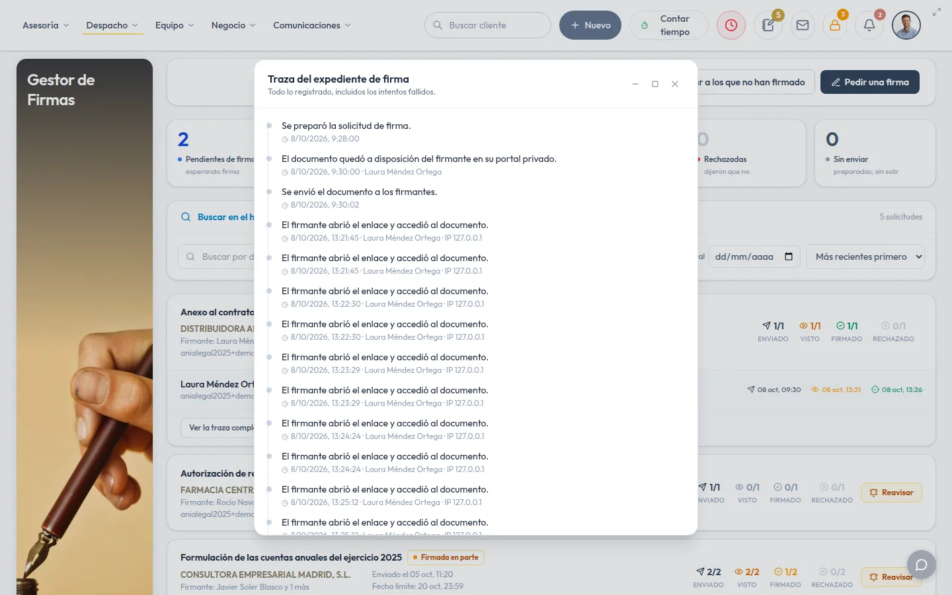Image resolution: width=952 pixels, height=595 pixels.
Task: Click the Nuevo button
Action: click(590, 25)
